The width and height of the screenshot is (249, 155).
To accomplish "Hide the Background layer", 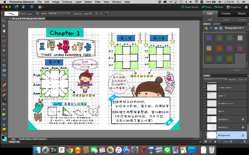I will coord(204,135).
